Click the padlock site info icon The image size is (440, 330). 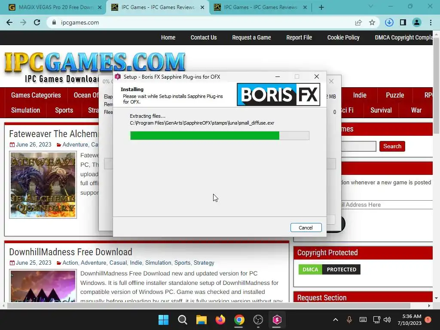(x=54, y=22)
